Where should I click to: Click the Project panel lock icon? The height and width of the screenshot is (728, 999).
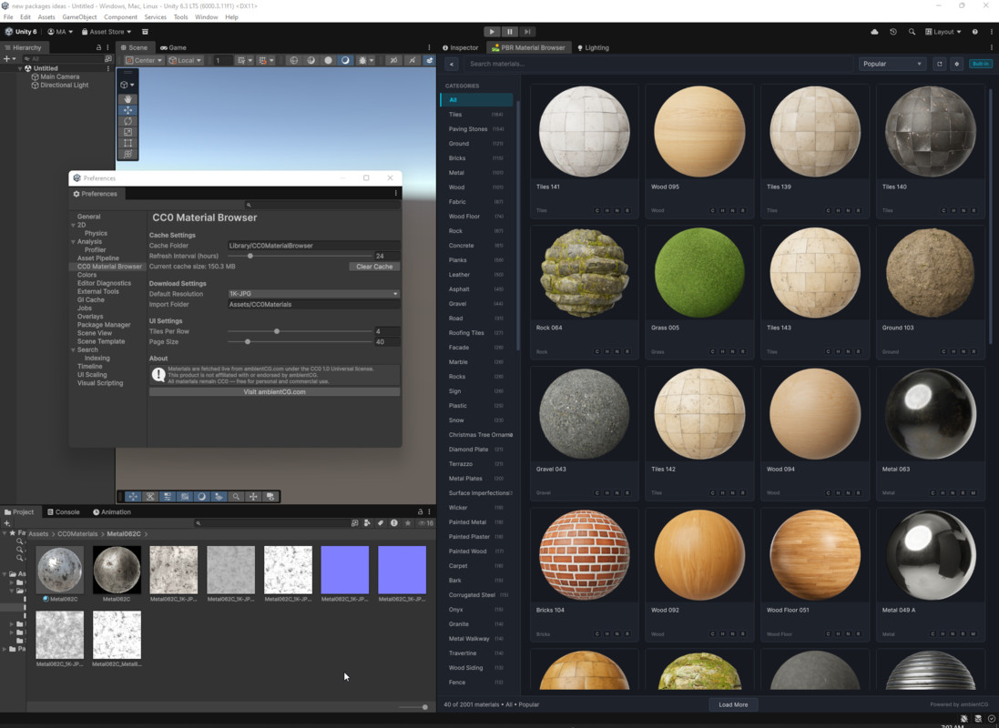click(420, 511)
